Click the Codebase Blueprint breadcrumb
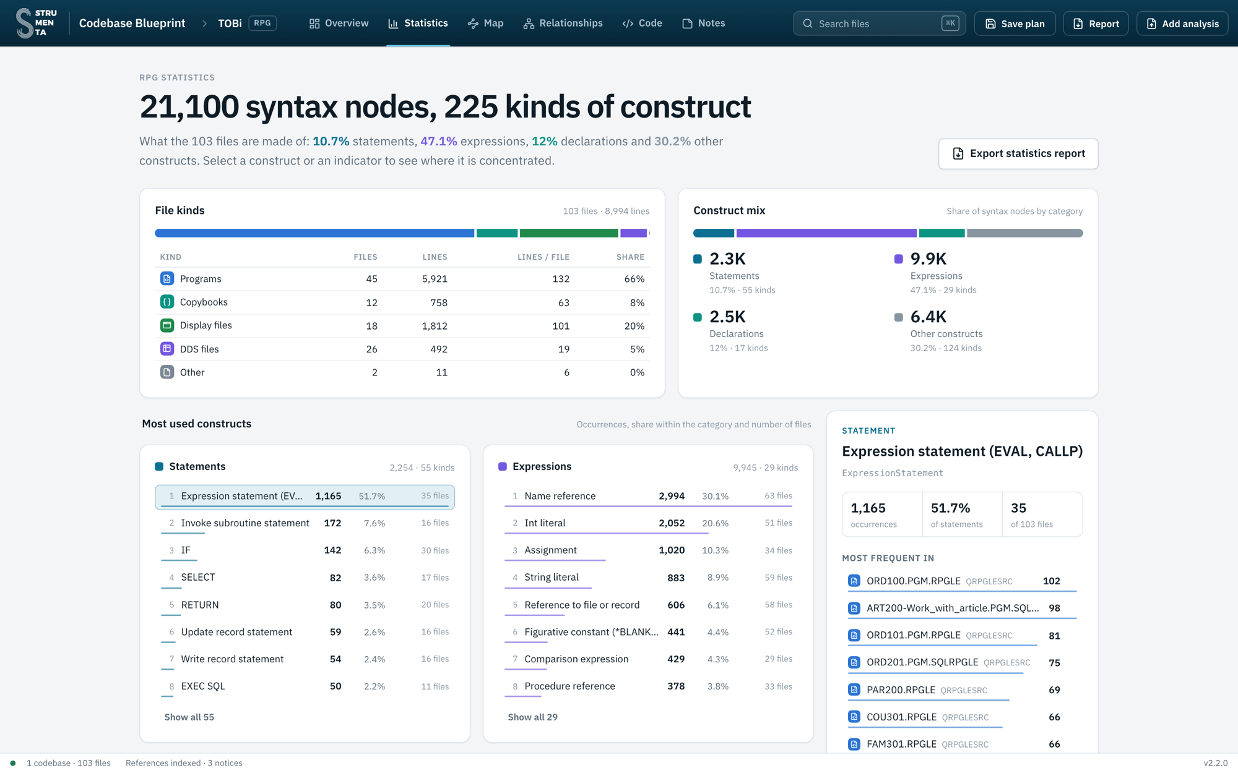This screenshot has width=1238, height=773. [132, 23]
